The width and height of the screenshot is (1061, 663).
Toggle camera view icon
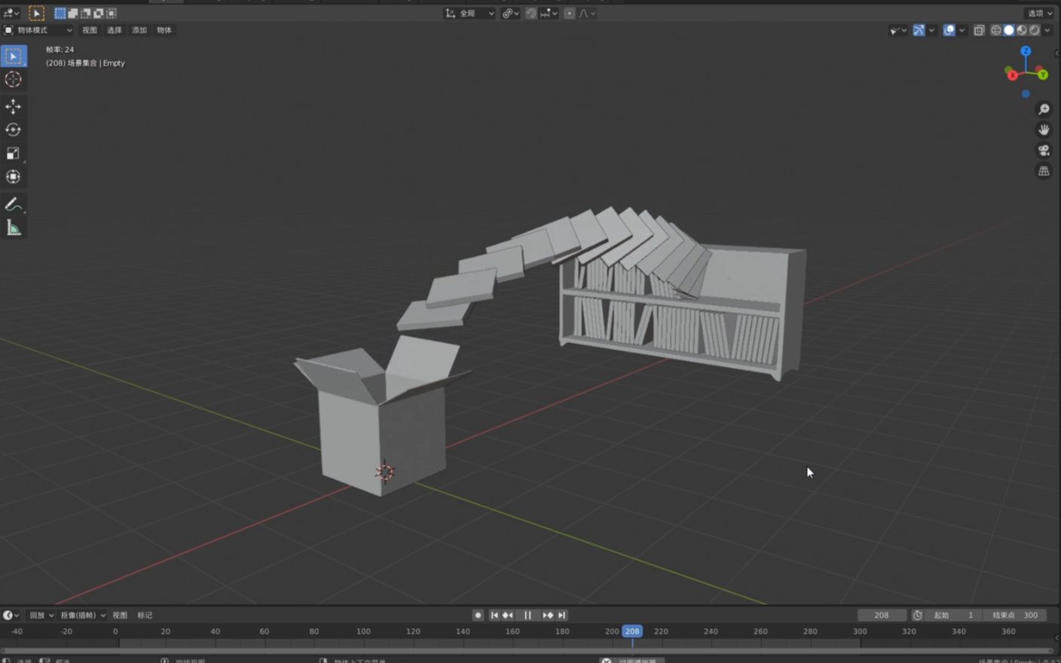coord(1044,150)
